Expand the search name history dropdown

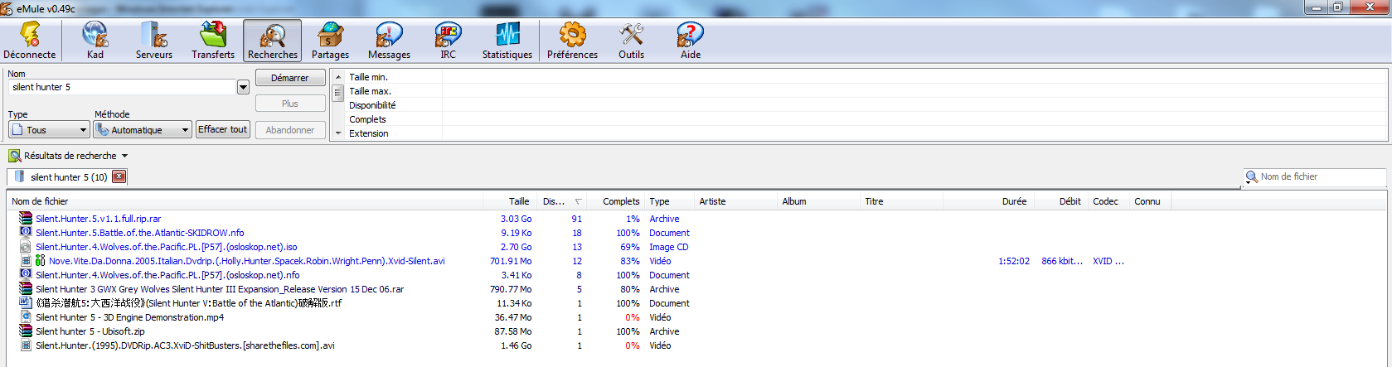pyautogui.click(x=243, y=87)
